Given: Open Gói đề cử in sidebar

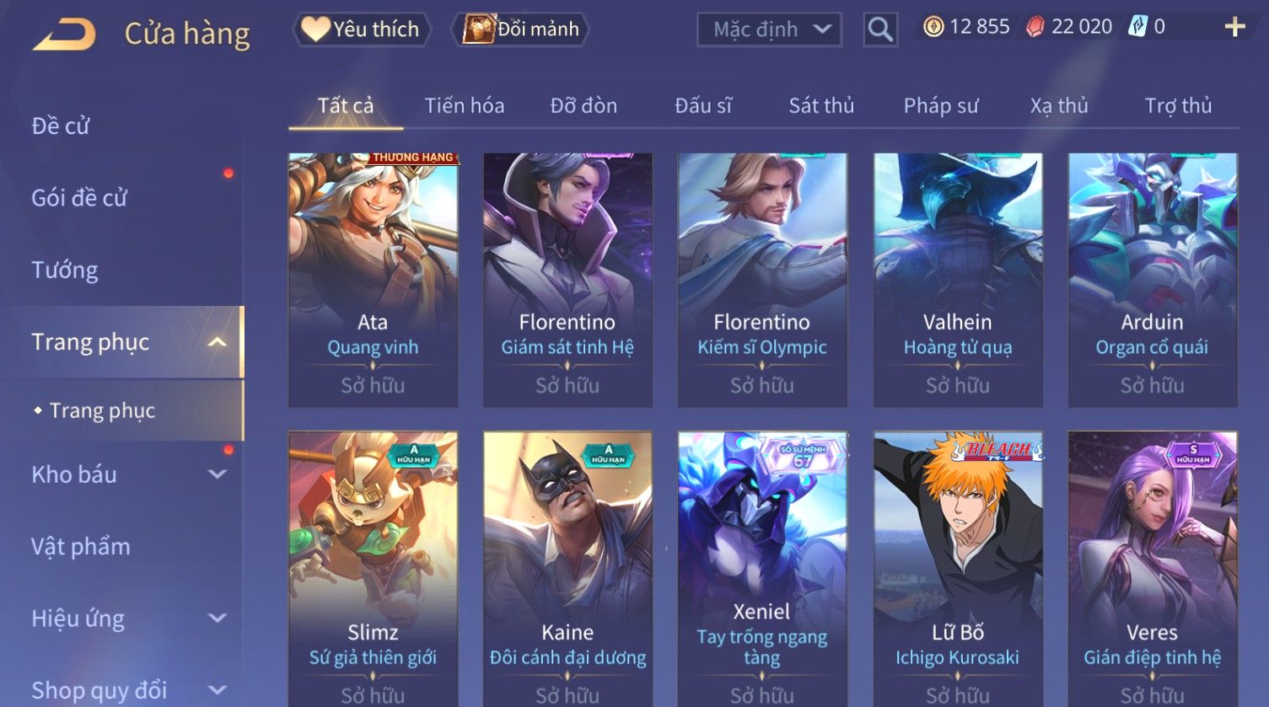Looking at the screenshot, I should point(79,198).
